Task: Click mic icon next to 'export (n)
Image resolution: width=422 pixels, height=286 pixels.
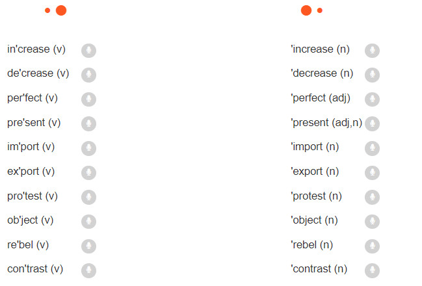Action: point(372,173)
